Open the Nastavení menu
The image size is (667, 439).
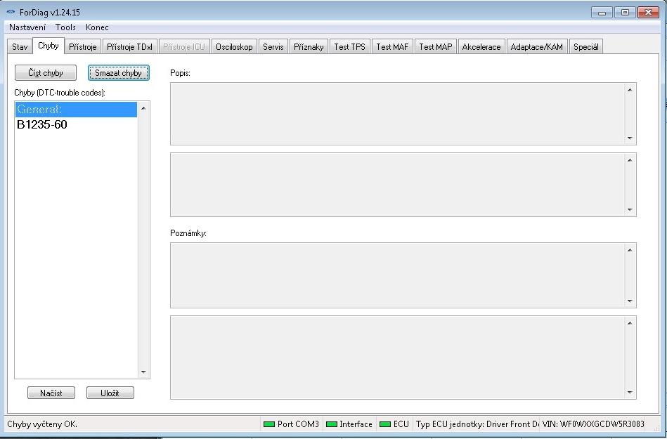[27, 27]
